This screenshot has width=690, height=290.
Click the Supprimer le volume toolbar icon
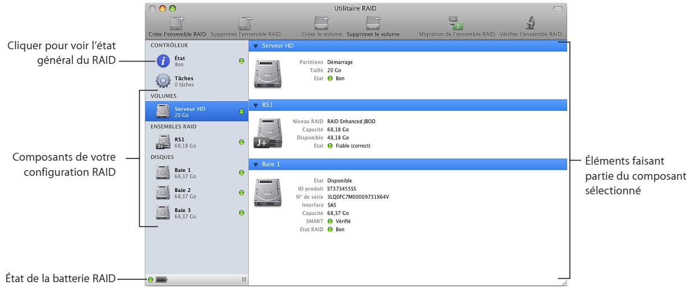coord(373,22)
